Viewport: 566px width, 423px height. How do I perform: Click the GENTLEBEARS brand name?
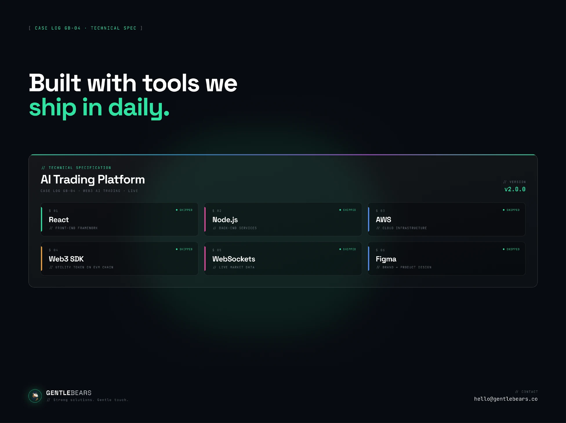[x=69, y=393]
